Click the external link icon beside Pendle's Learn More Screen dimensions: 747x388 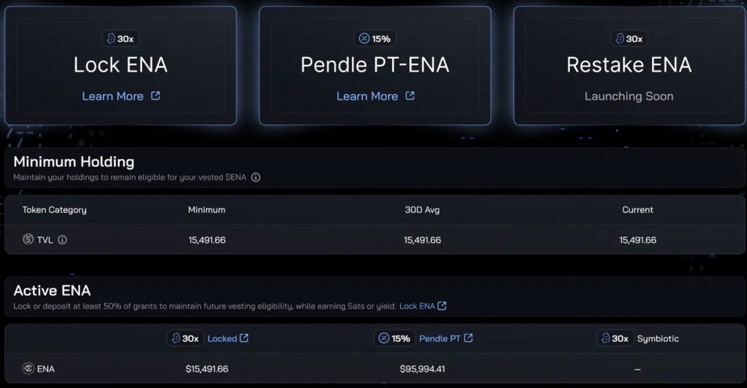point(409,96)
